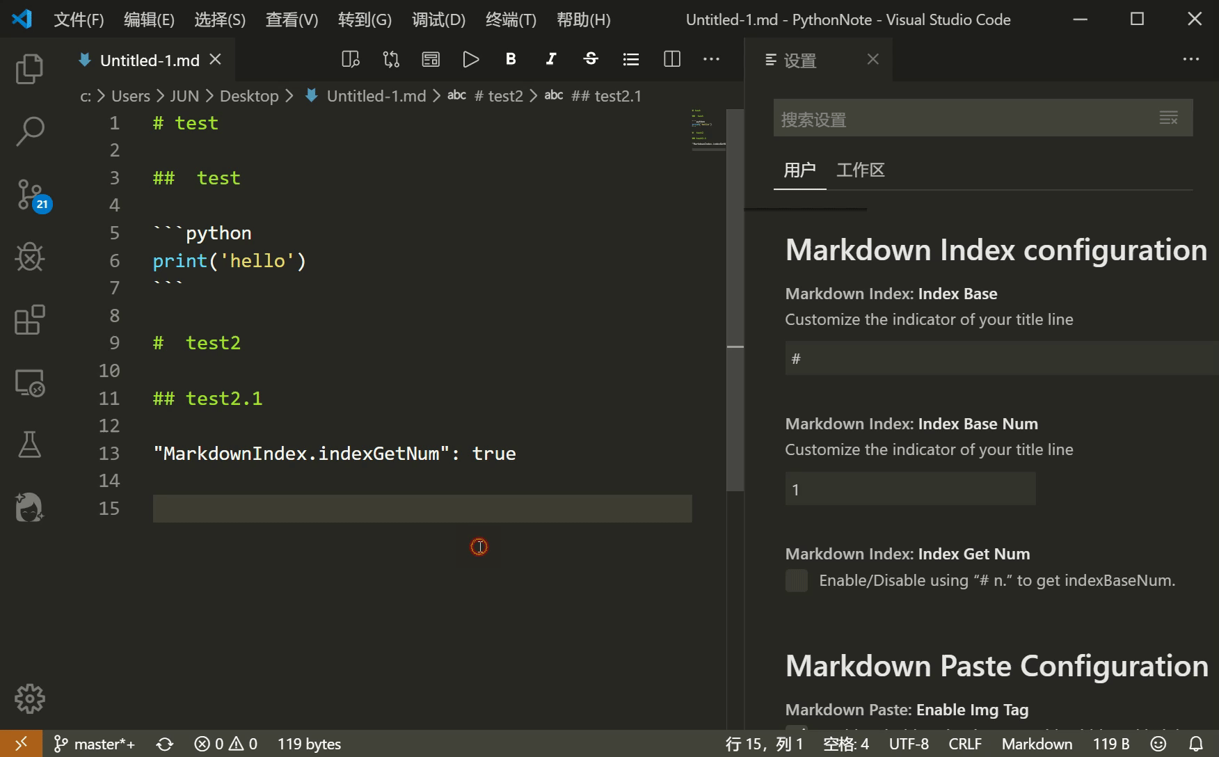Enable the Index Get Num checkbox
This screenshot has height=757, width=1219.
coord(797,580)
